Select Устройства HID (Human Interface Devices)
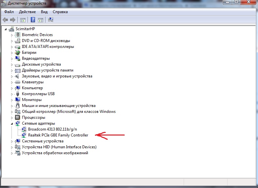The height and width of the screenshot is (188, 258). [x=59, y=147]
